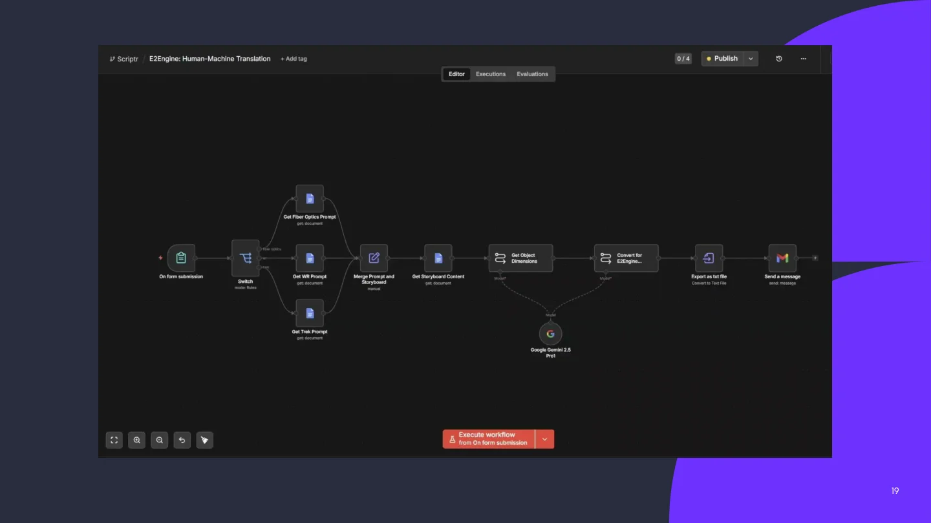Select the Get Fiber Optics Prompt document node
Image resolution: width=931 pixels, height=523 pixels.
(x=310, y=199)
